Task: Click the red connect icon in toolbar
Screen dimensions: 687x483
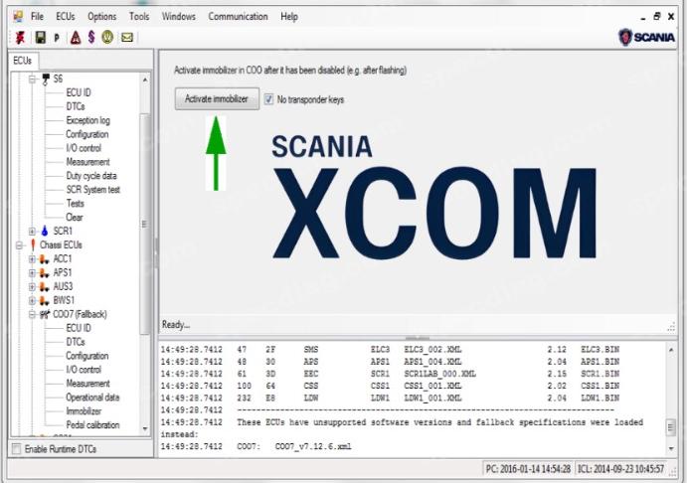Action: 21,37
